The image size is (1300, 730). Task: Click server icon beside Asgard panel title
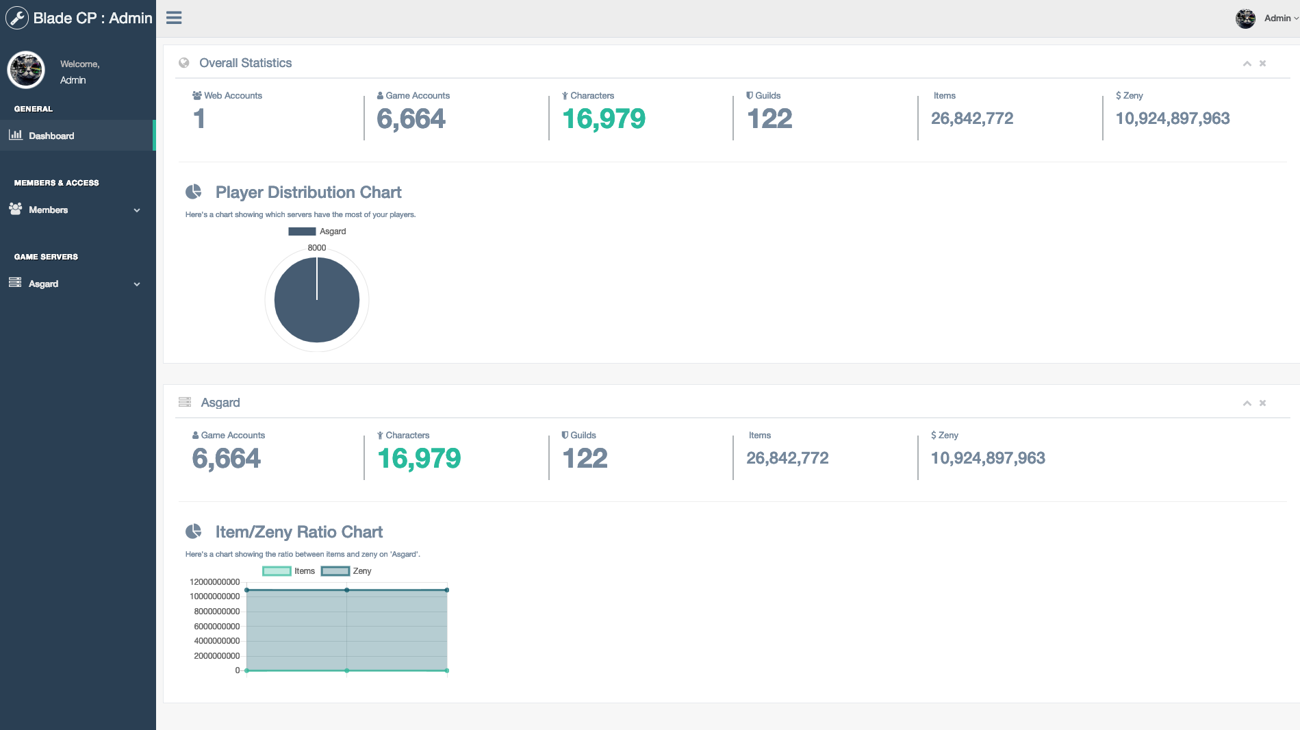point(185,402)
